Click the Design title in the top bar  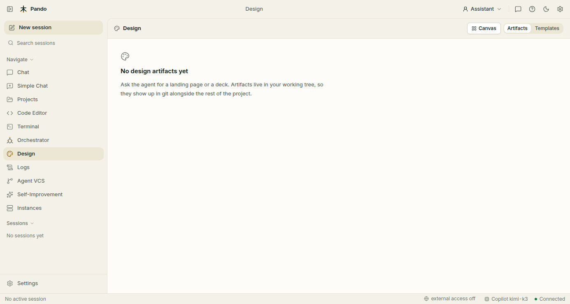click(254, 9)
